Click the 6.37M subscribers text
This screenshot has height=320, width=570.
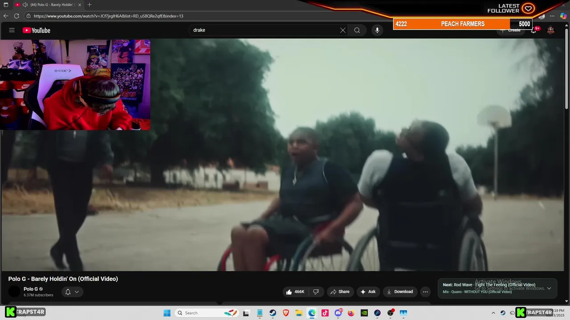pyautogui.click(x=38, y=295)
